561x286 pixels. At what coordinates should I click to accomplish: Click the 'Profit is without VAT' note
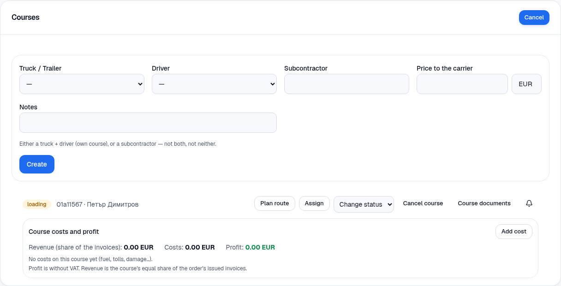pos(138,268)
